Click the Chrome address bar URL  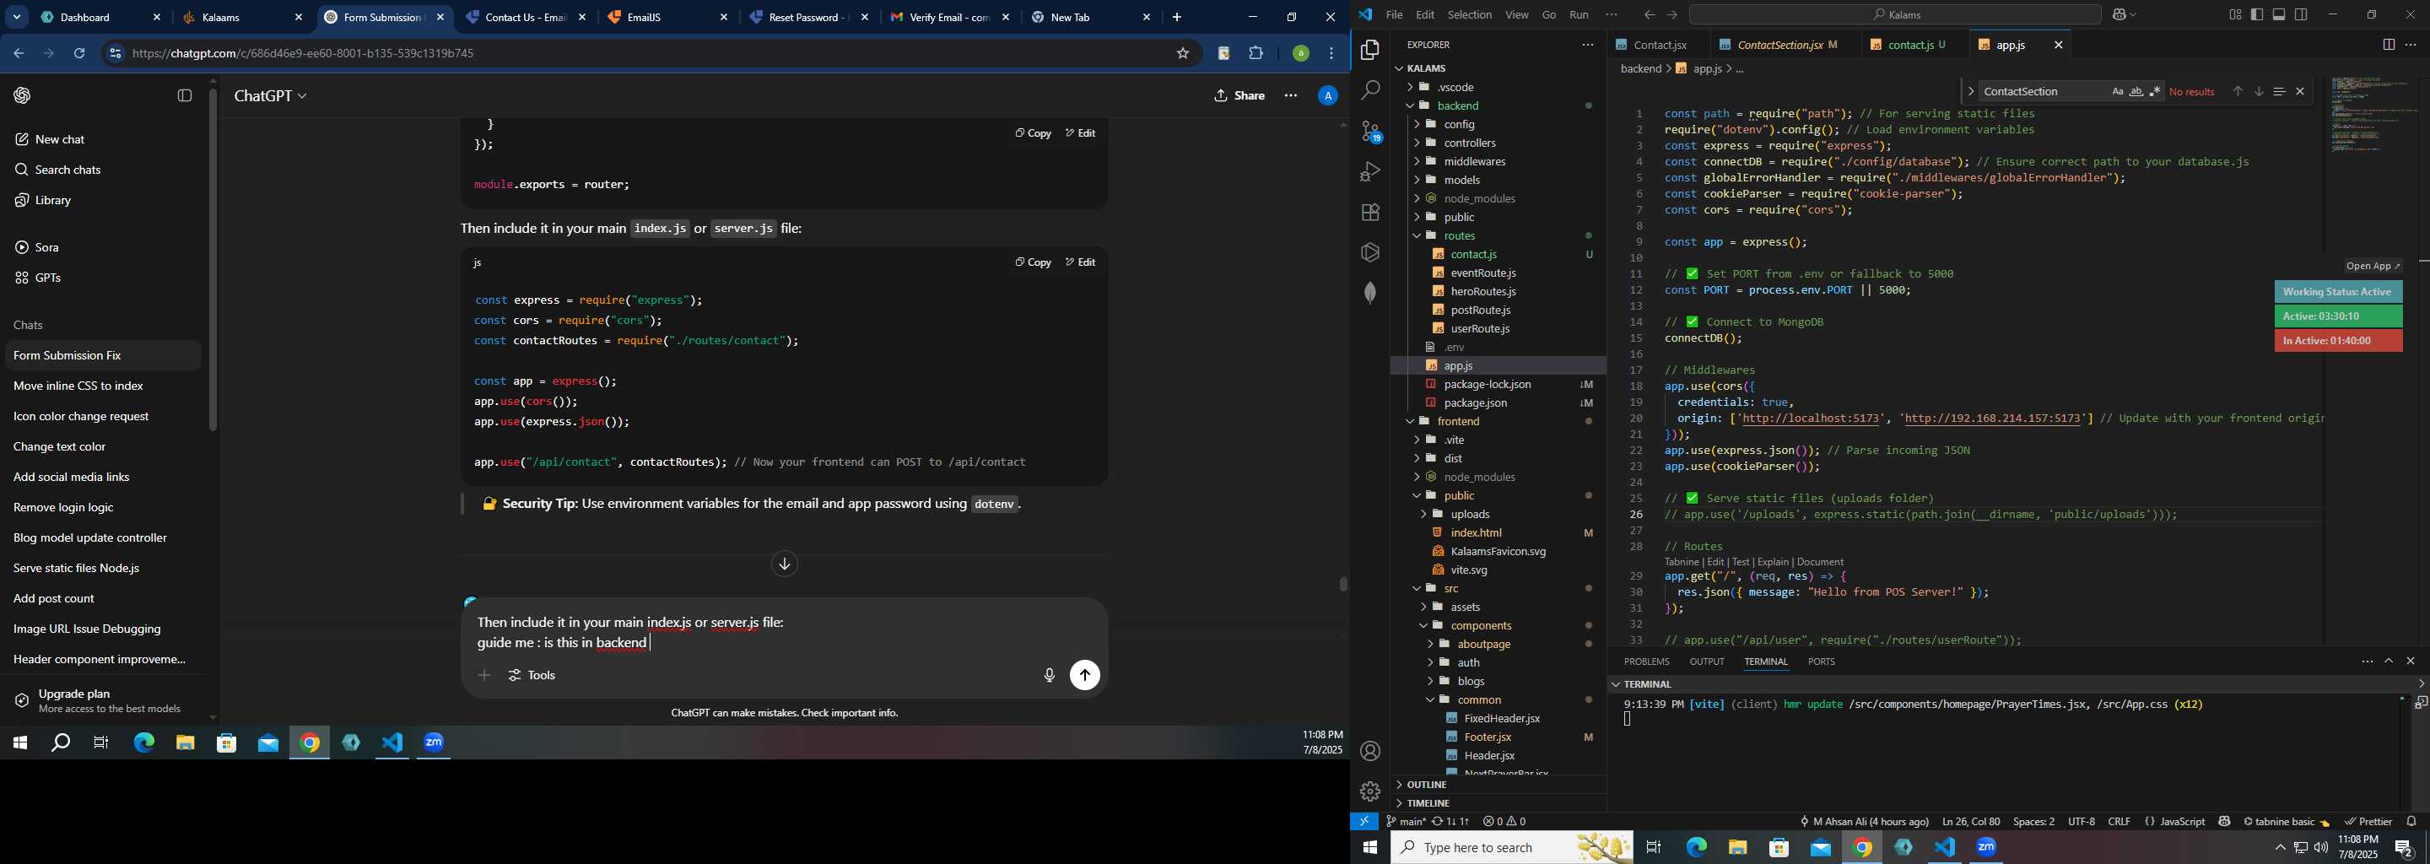click(304, 54)
